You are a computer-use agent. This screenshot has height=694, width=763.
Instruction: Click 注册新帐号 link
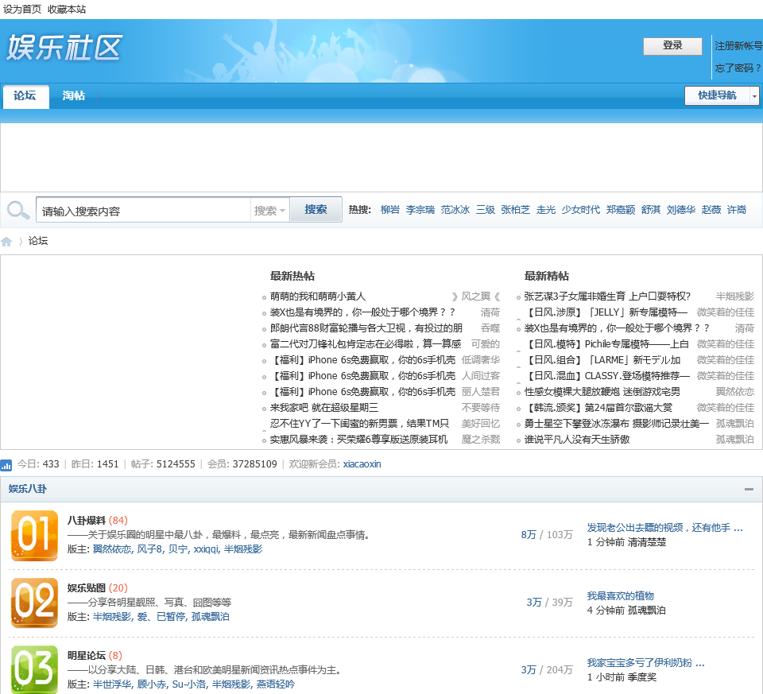[x=738, y=46]
